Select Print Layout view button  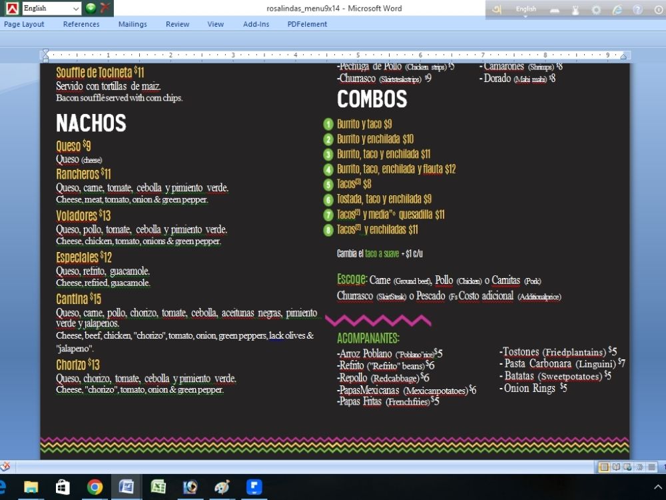[603, 467]
